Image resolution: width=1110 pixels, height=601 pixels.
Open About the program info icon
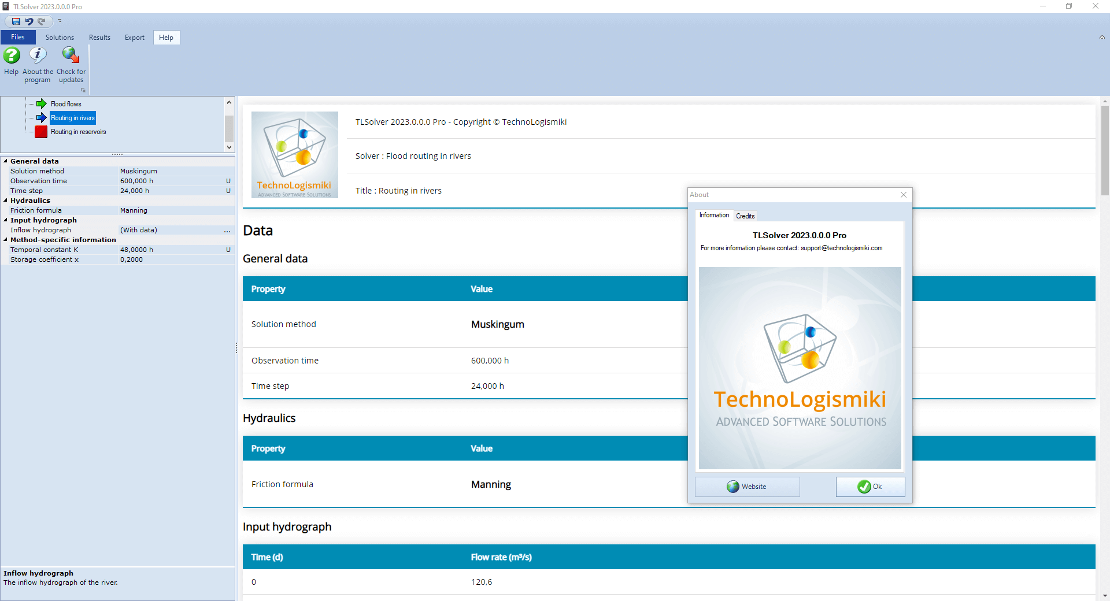point(38,56)
